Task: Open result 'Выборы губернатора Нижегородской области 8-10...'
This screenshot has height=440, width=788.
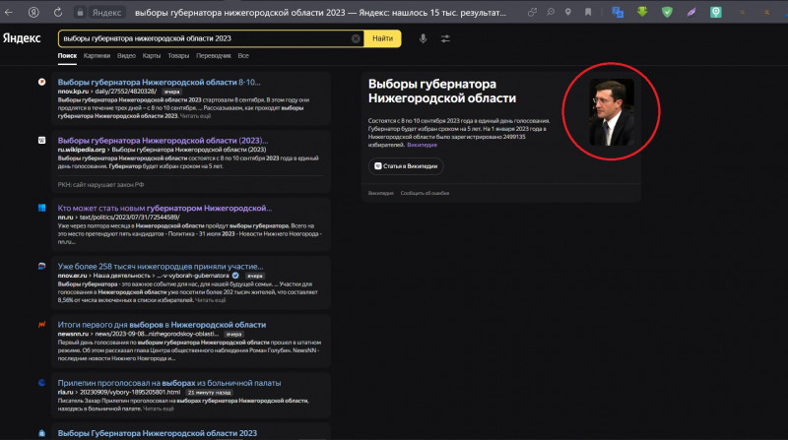Action: point(159,83)
